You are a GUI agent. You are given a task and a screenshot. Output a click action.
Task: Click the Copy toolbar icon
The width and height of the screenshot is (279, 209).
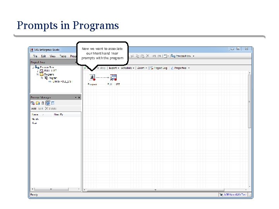137,56
